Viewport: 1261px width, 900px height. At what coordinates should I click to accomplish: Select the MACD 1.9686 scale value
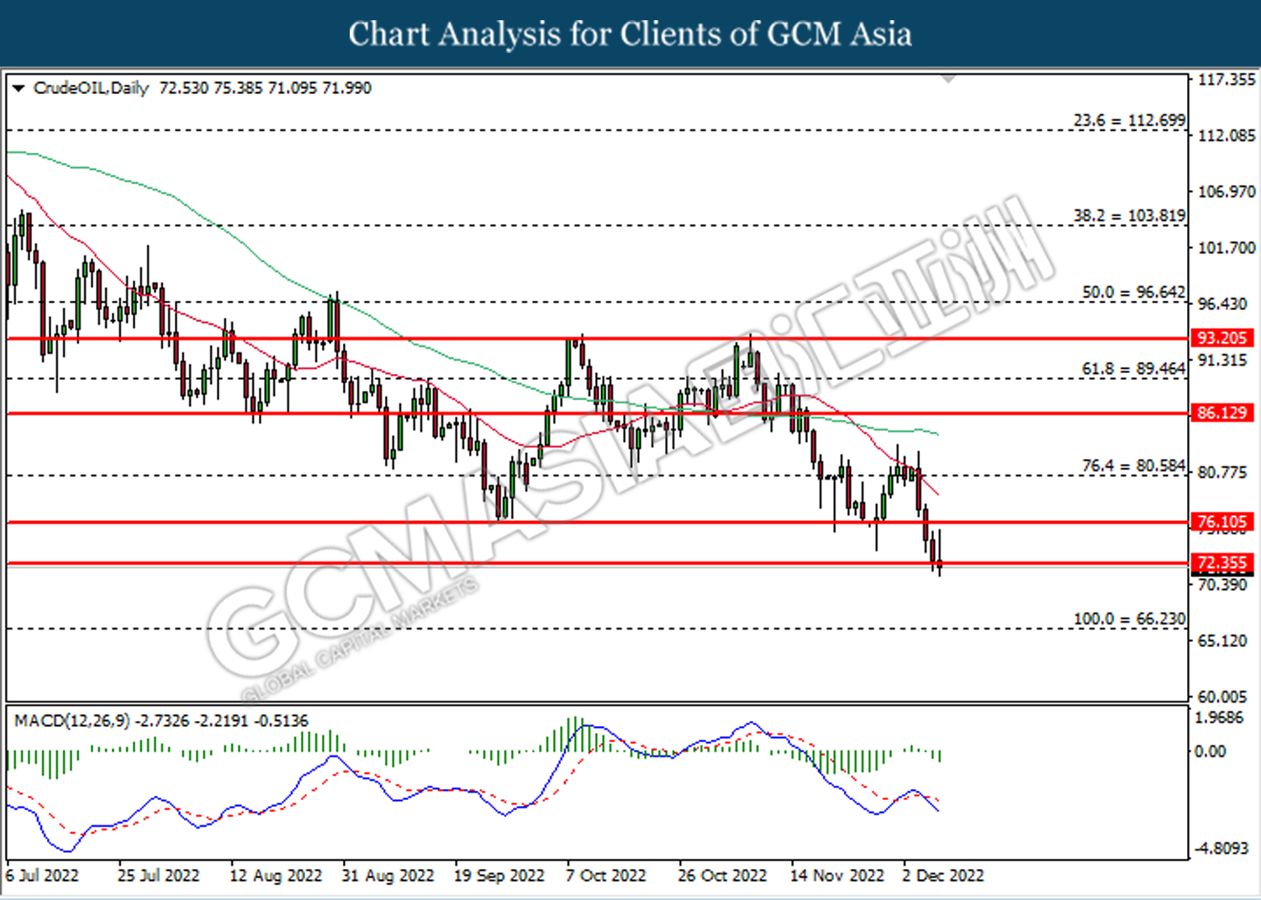(1219, 718)
